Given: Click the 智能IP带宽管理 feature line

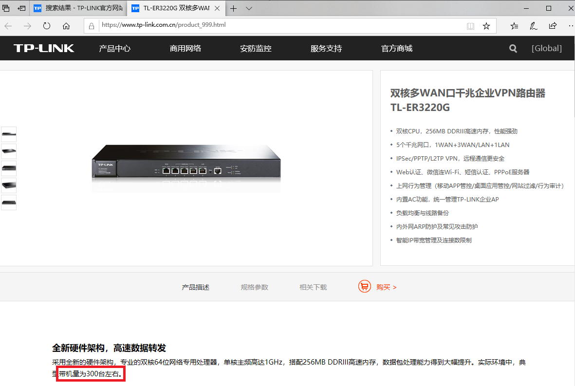Looking at the screenshot, I should [434, 240].
